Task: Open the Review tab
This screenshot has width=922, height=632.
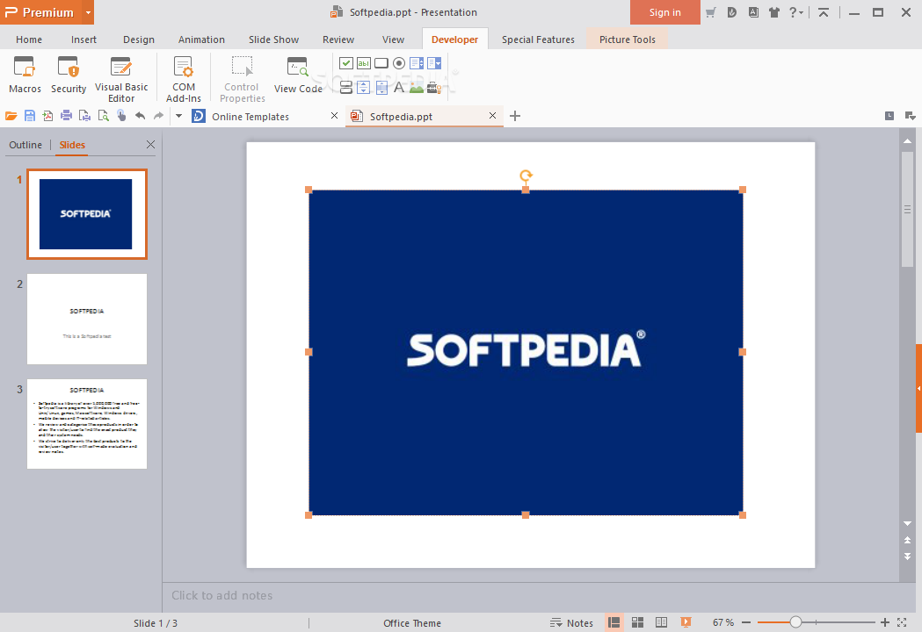Action: click(338, 39)
